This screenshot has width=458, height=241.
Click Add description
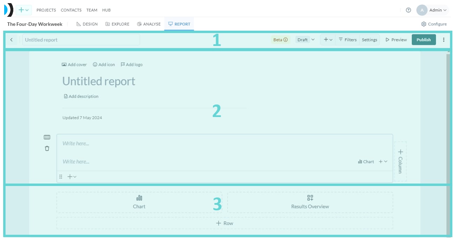[81, 96]
